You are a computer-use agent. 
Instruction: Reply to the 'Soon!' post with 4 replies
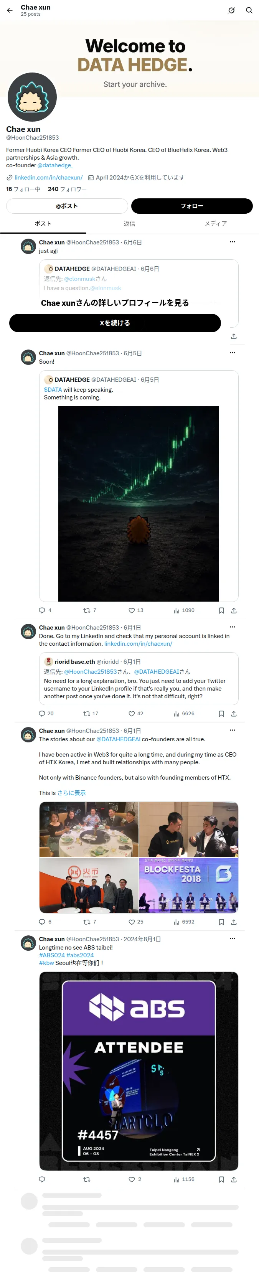(x=45, y=610)
